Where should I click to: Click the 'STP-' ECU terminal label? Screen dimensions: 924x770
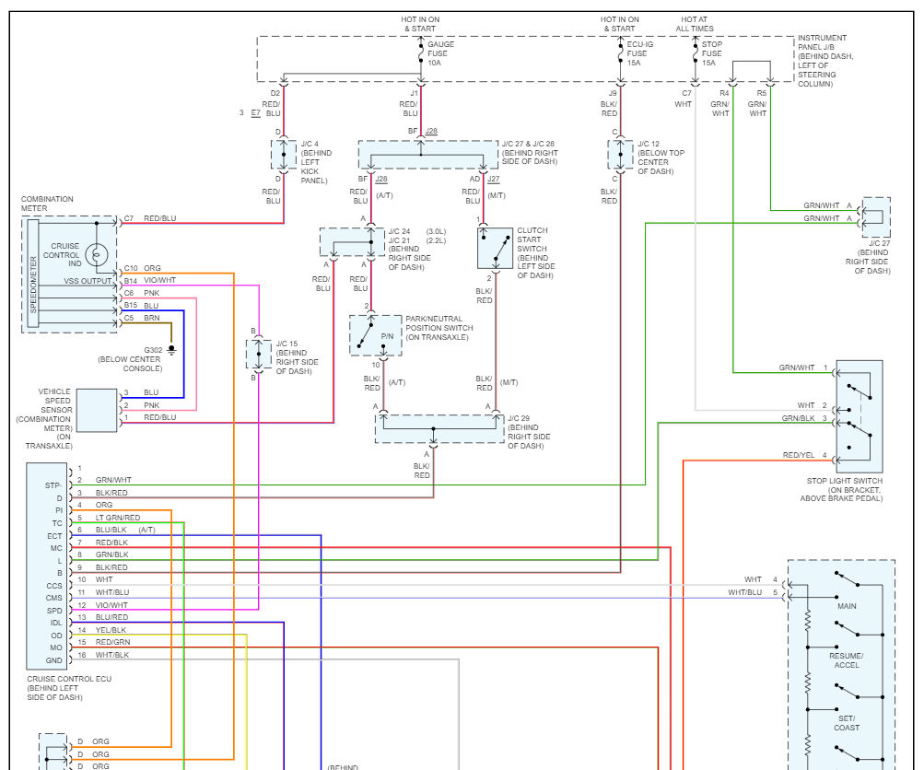tap(53, 485)
